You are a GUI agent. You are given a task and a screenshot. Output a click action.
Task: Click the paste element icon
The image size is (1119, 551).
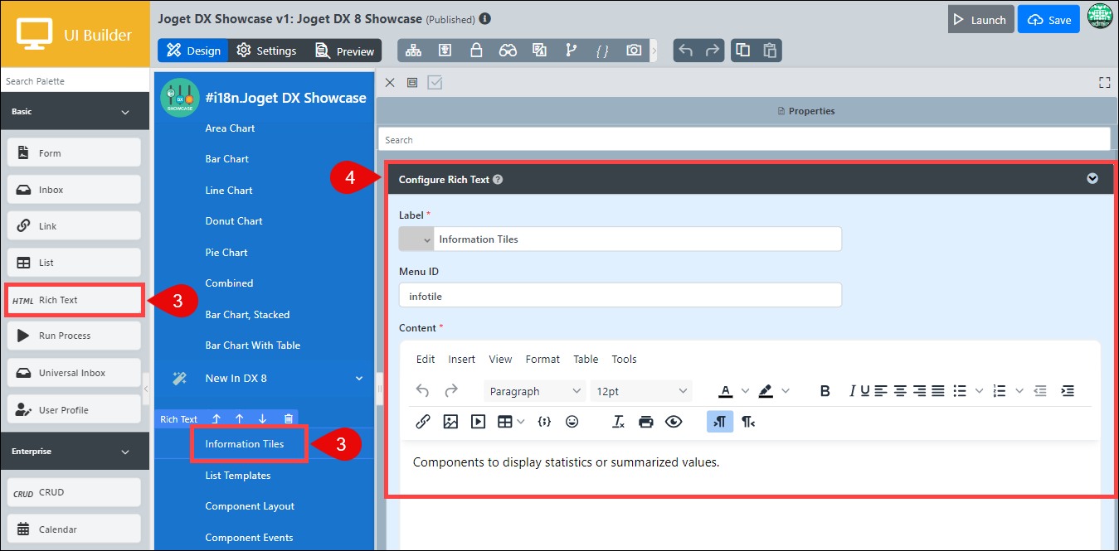(x=770, y=51)
